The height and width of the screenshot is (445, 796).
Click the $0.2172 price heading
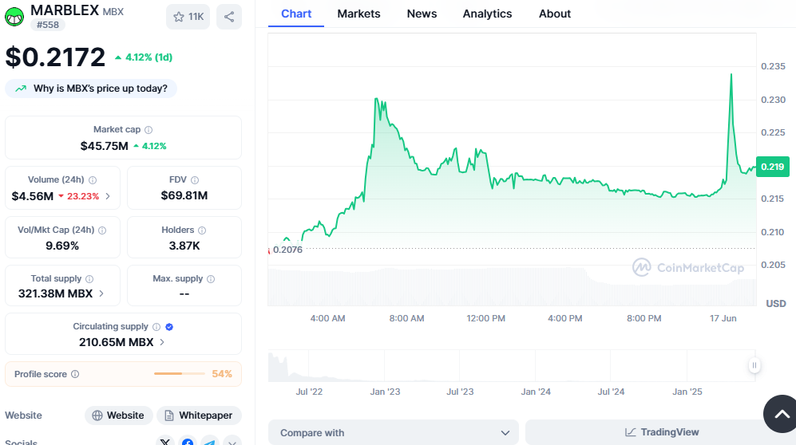pos(55,57)
